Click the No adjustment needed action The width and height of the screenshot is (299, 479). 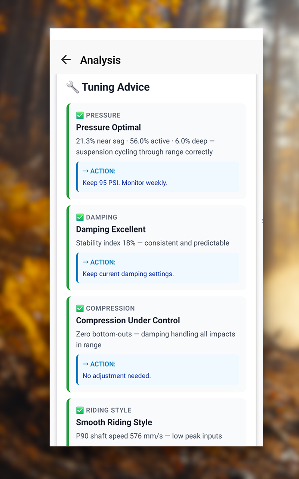[x=117, y=376]
